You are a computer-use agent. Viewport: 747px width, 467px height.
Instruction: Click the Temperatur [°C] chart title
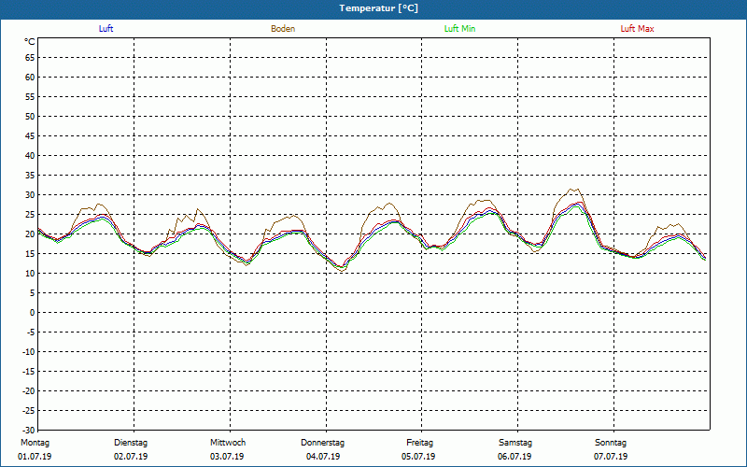379,8
